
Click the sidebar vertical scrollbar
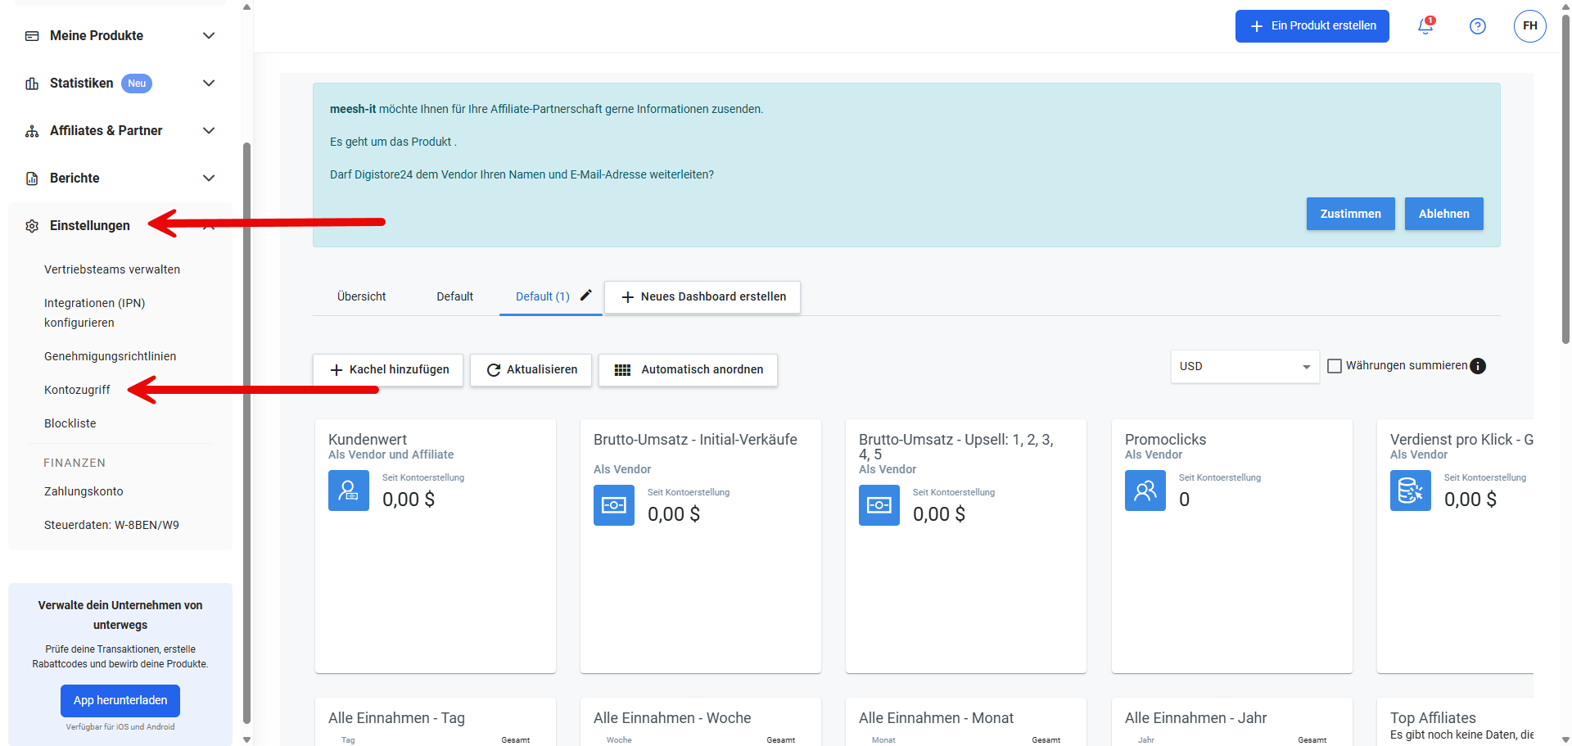(x=246, y=434)
